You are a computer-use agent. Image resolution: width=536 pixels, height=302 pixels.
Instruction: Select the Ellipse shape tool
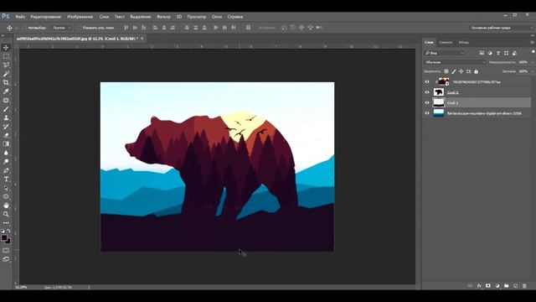pyautogui.click(x=6, y=196)
